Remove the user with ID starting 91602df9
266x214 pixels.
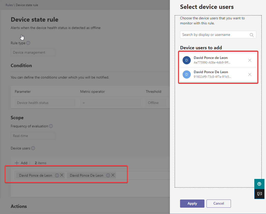coord(250,74)
